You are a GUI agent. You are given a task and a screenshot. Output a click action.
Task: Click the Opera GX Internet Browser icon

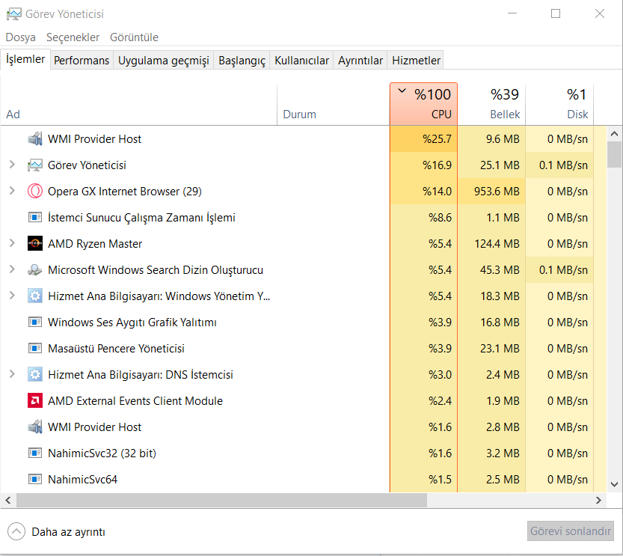pos(34,192)
